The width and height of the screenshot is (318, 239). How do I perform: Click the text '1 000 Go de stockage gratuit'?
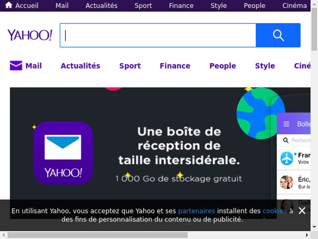click(179, 179)
